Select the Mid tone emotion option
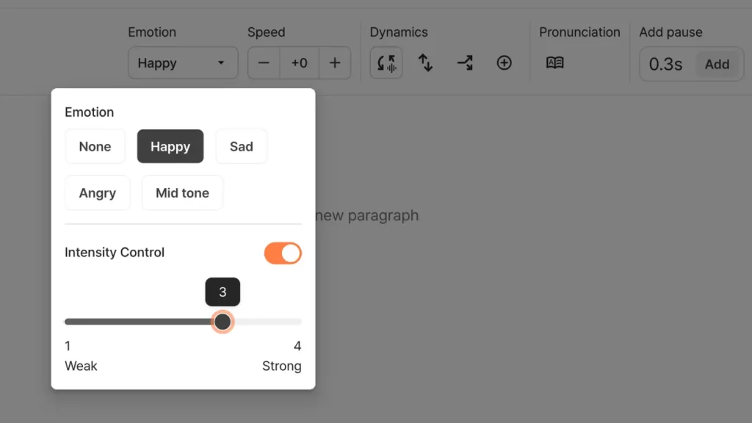The width and height of the screenshot is (752, 423). coord(182,193)
